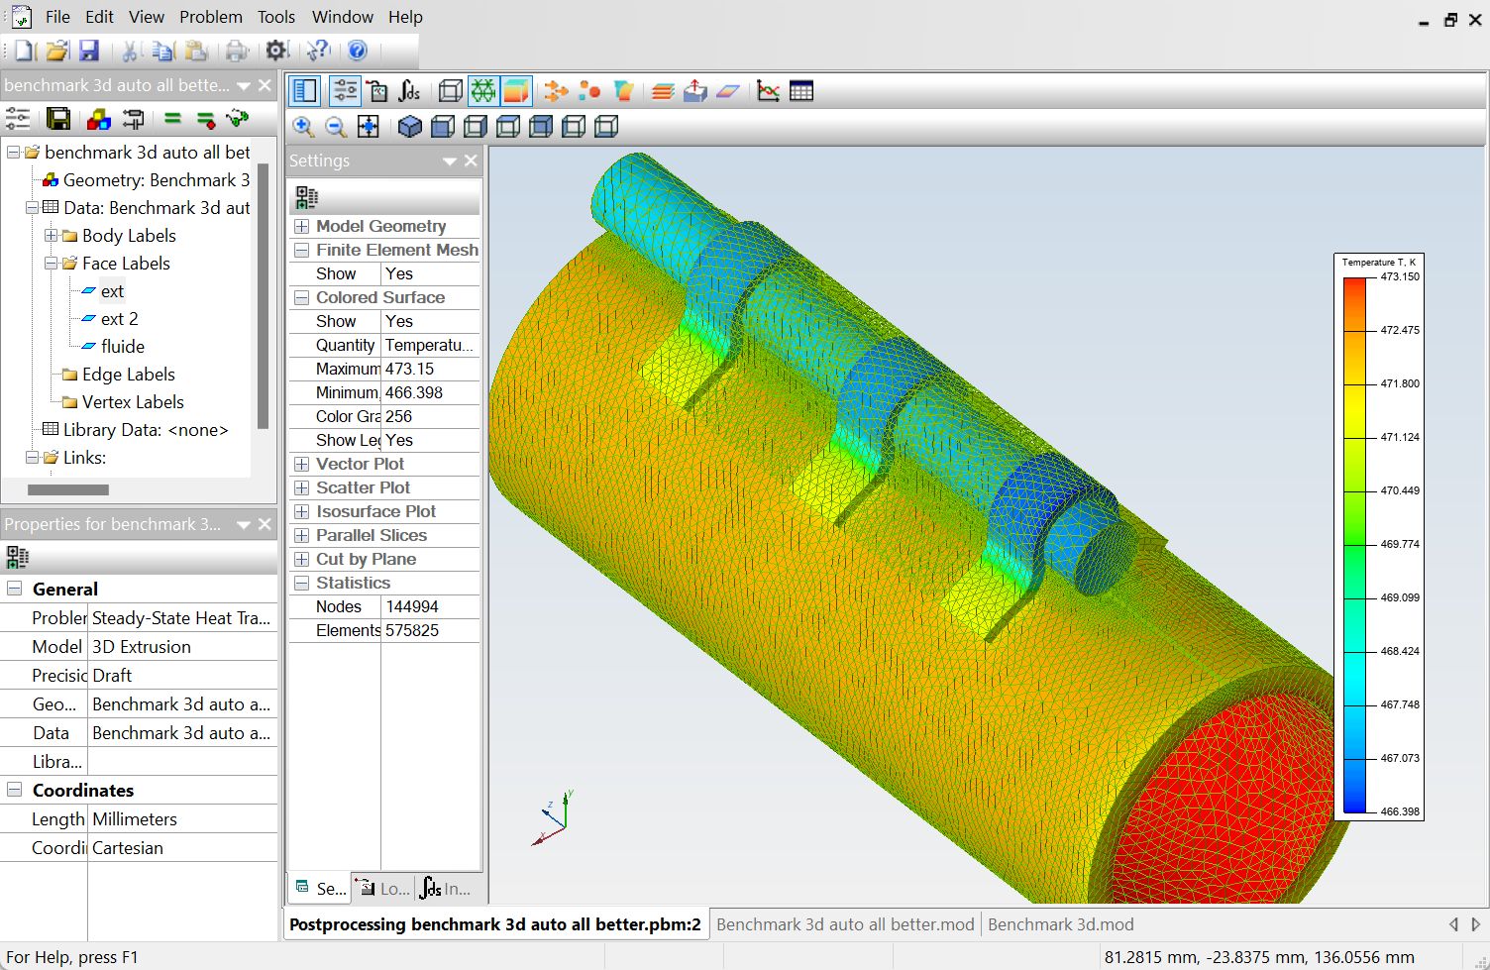Open the XY plot graph icon
1490x970 pixels.
(768, 92)
